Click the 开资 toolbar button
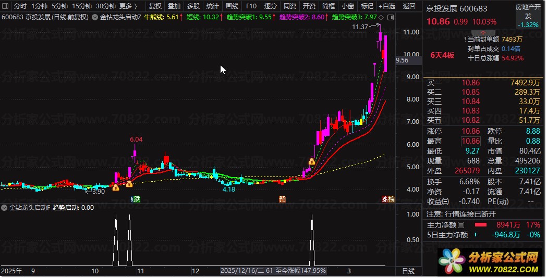547x278 pixels. pos(309,6)
